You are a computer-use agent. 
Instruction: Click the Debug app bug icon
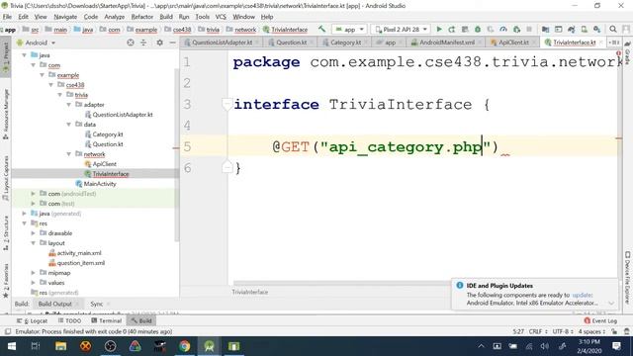(478, 29)
